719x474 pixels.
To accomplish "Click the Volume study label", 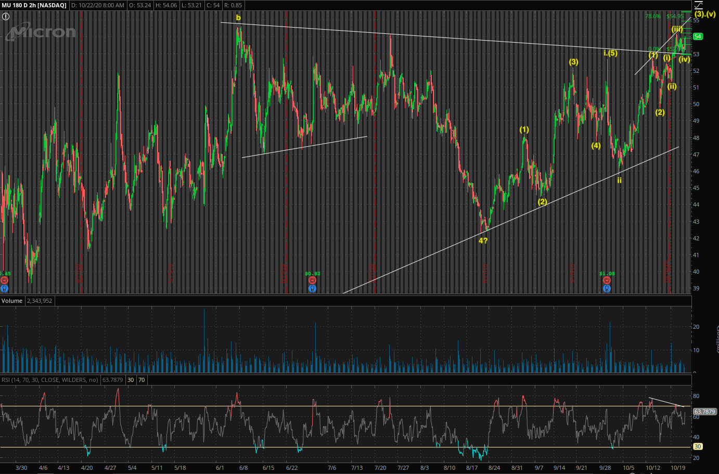I will coord(12,301).
